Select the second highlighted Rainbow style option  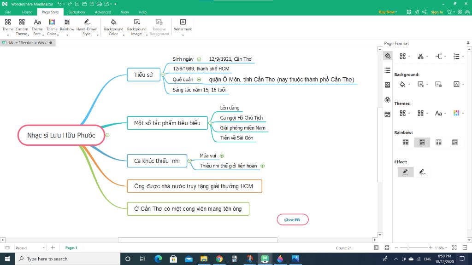[x=422, y=143]
